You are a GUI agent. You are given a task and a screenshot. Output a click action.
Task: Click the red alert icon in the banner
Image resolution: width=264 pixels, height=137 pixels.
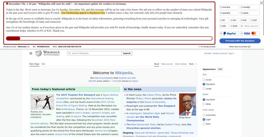pos(7,4)
